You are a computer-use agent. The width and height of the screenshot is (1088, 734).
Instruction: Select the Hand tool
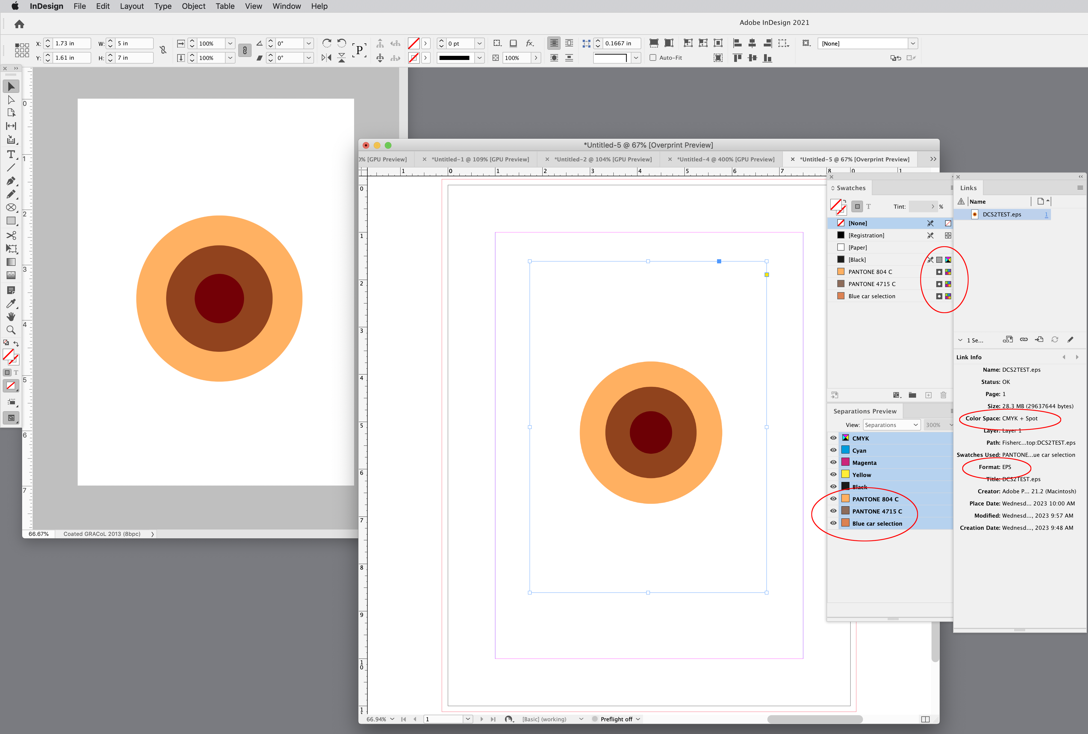pyautogui.click(x=11, y=316)
